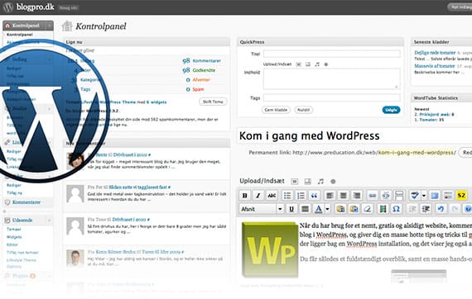This screenshot has height=299, width=472.
Task: Open the draft Dejlige røde tomater
Action: point(435,53)
